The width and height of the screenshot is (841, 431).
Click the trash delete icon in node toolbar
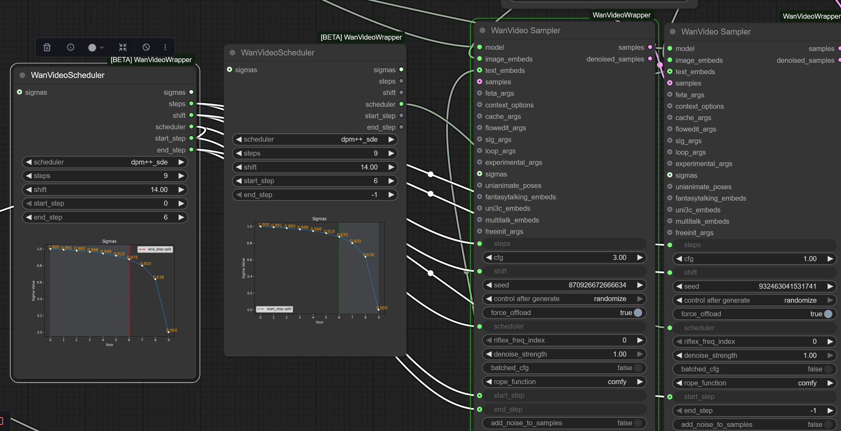(x=47, y=47)
